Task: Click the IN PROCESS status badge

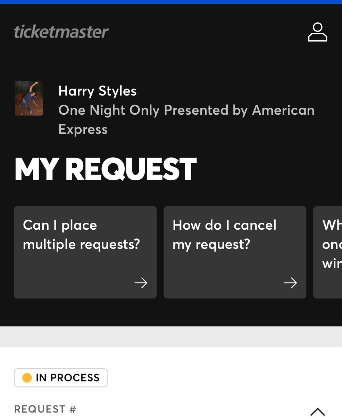Action: pyautogui.click(x=61, y=378)
